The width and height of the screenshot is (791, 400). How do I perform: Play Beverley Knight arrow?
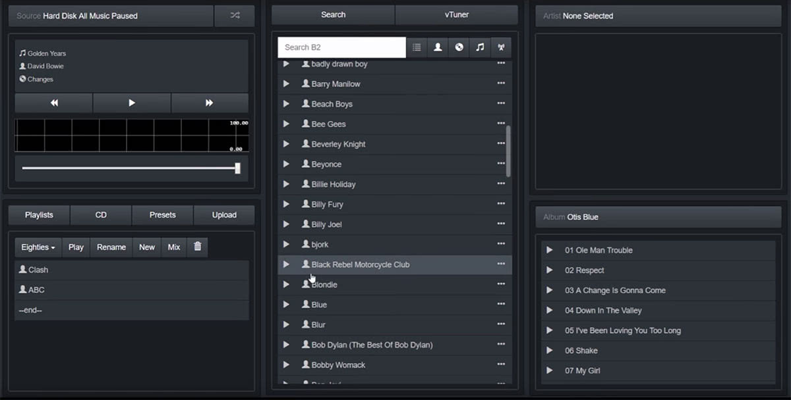pyautogui.click(x=286, y=144)
